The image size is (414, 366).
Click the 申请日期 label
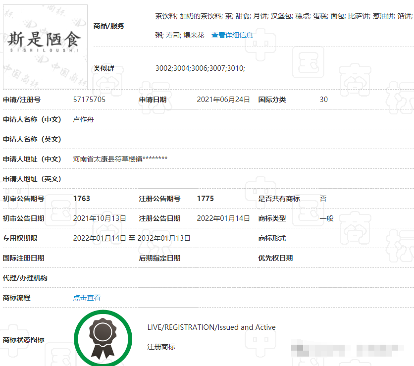tap(153, 100)
